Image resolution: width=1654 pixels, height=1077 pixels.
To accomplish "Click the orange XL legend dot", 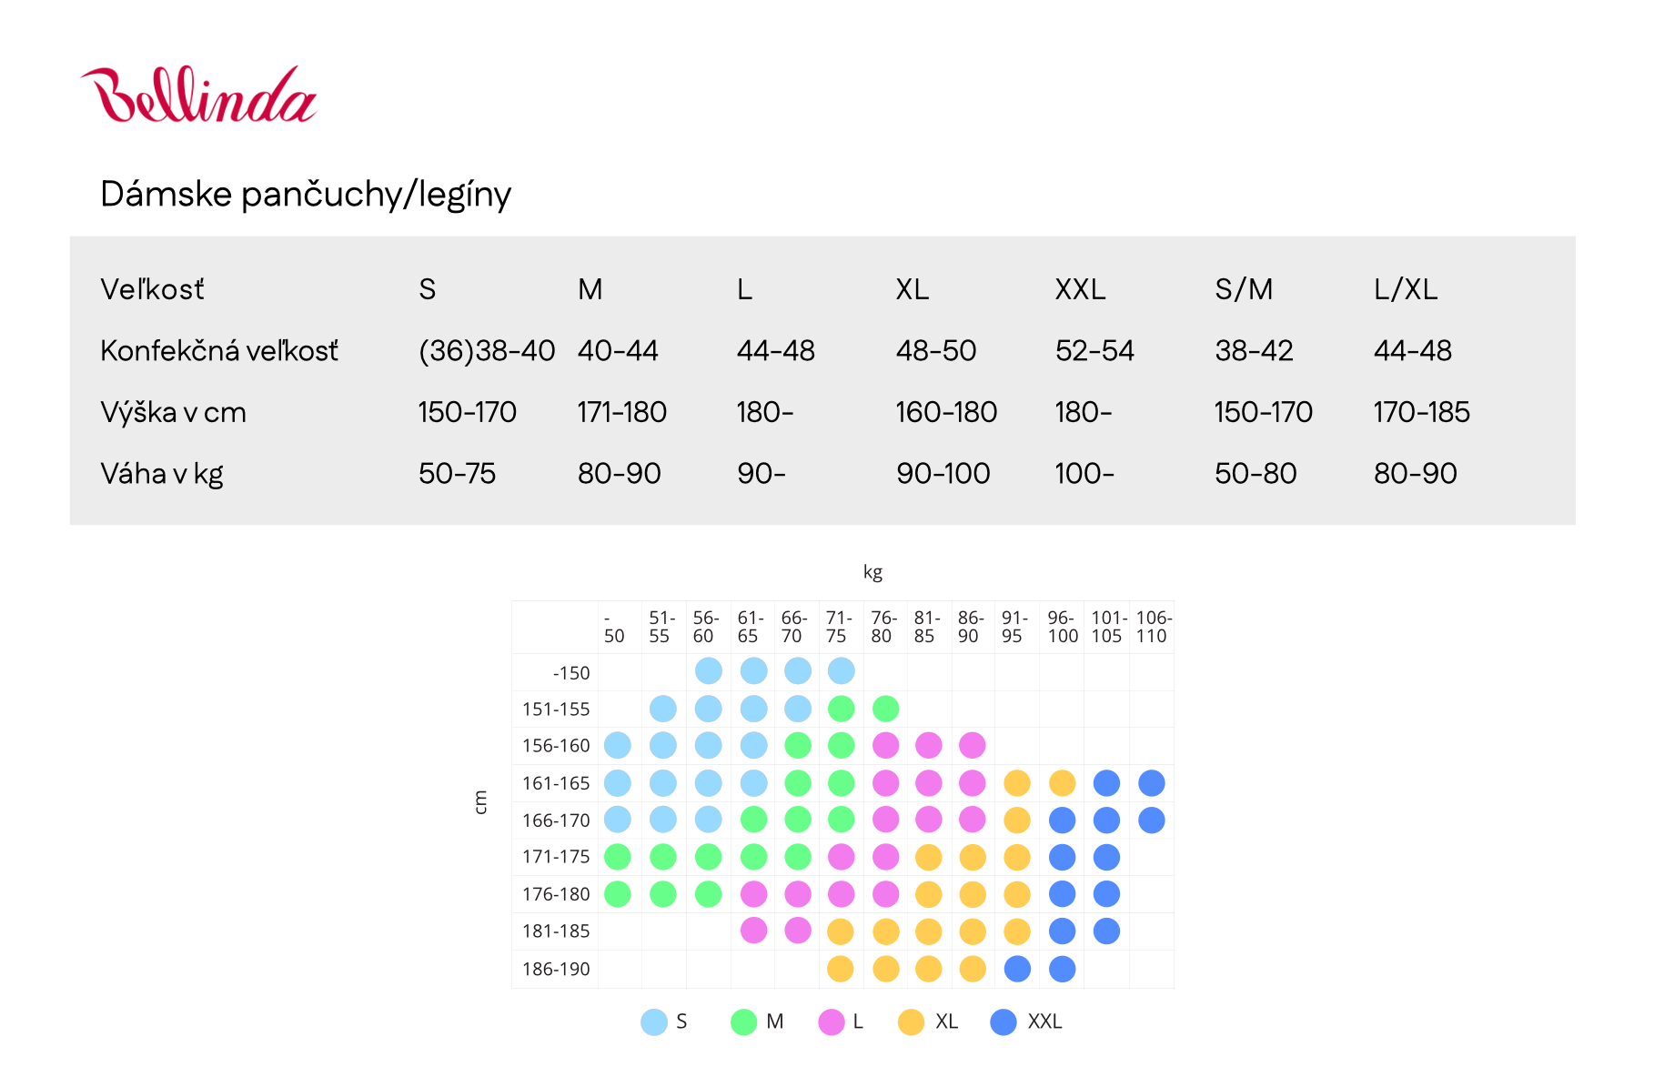I will click(911, 1022).
